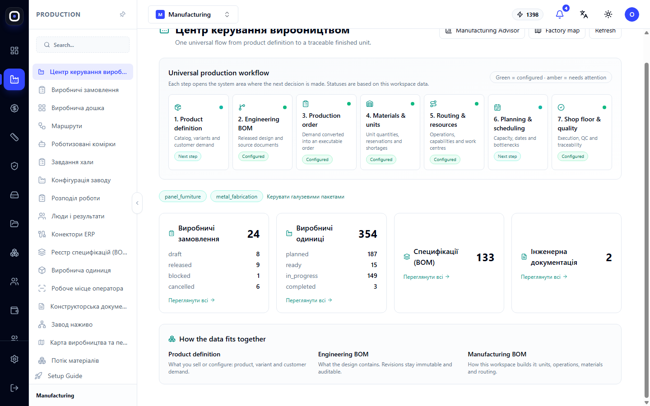Image resolution: width=650 pixels, height=406 pixels.
Task: Open the Manufacturing workspace dropdown
Action: point(193,14)
